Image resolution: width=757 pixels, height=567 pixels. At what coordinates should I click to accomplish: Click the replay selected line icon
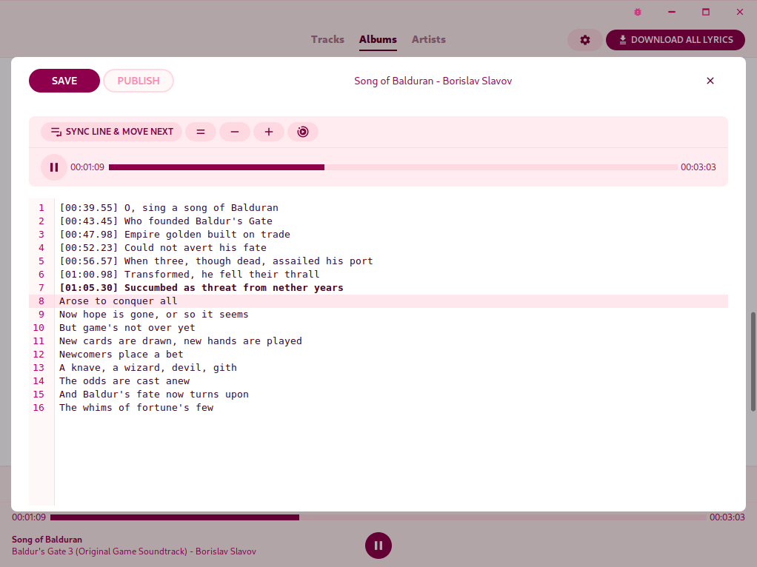(x=303, y=132)
